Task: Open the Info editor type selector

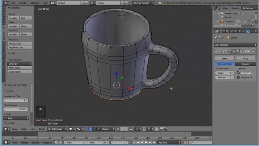Action: pos(6,3)
